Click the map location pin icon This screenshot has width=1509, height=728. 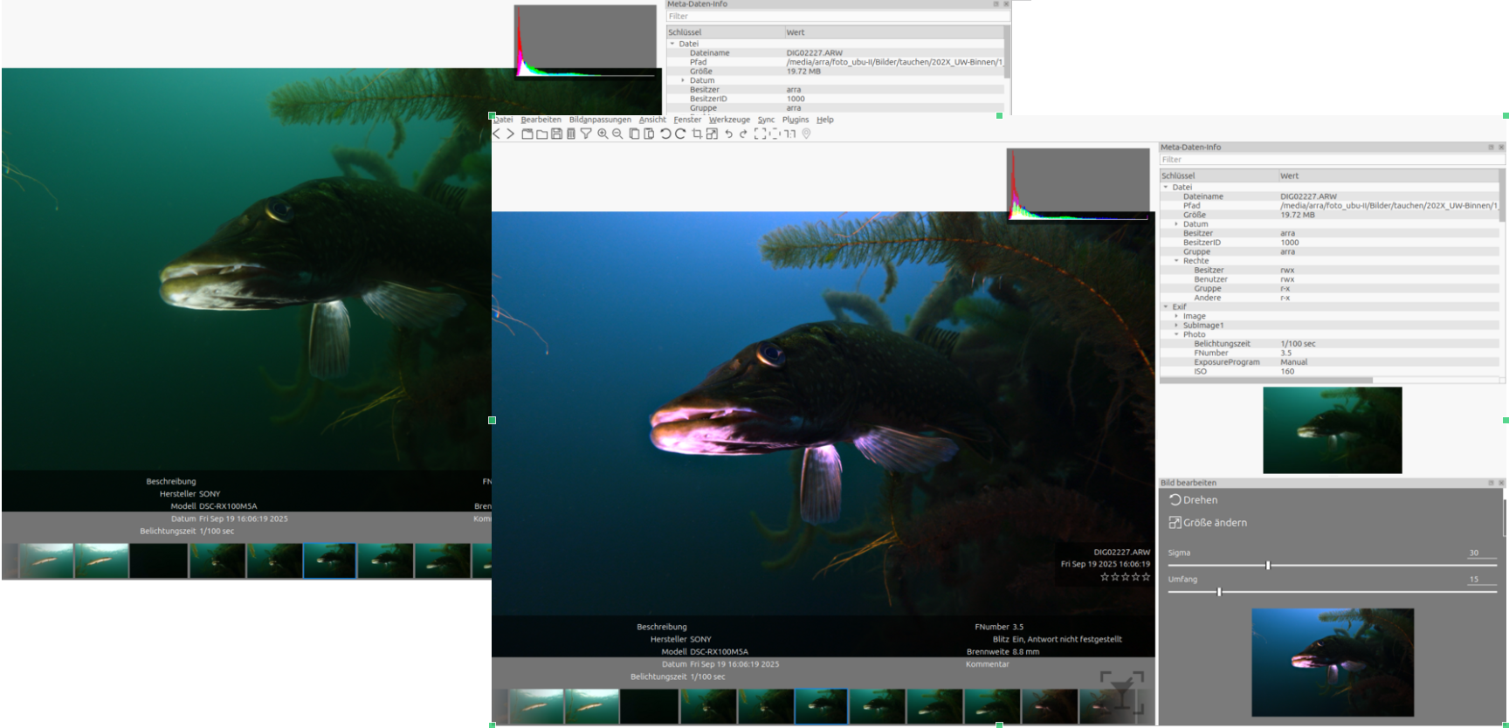tap(806, 134)
